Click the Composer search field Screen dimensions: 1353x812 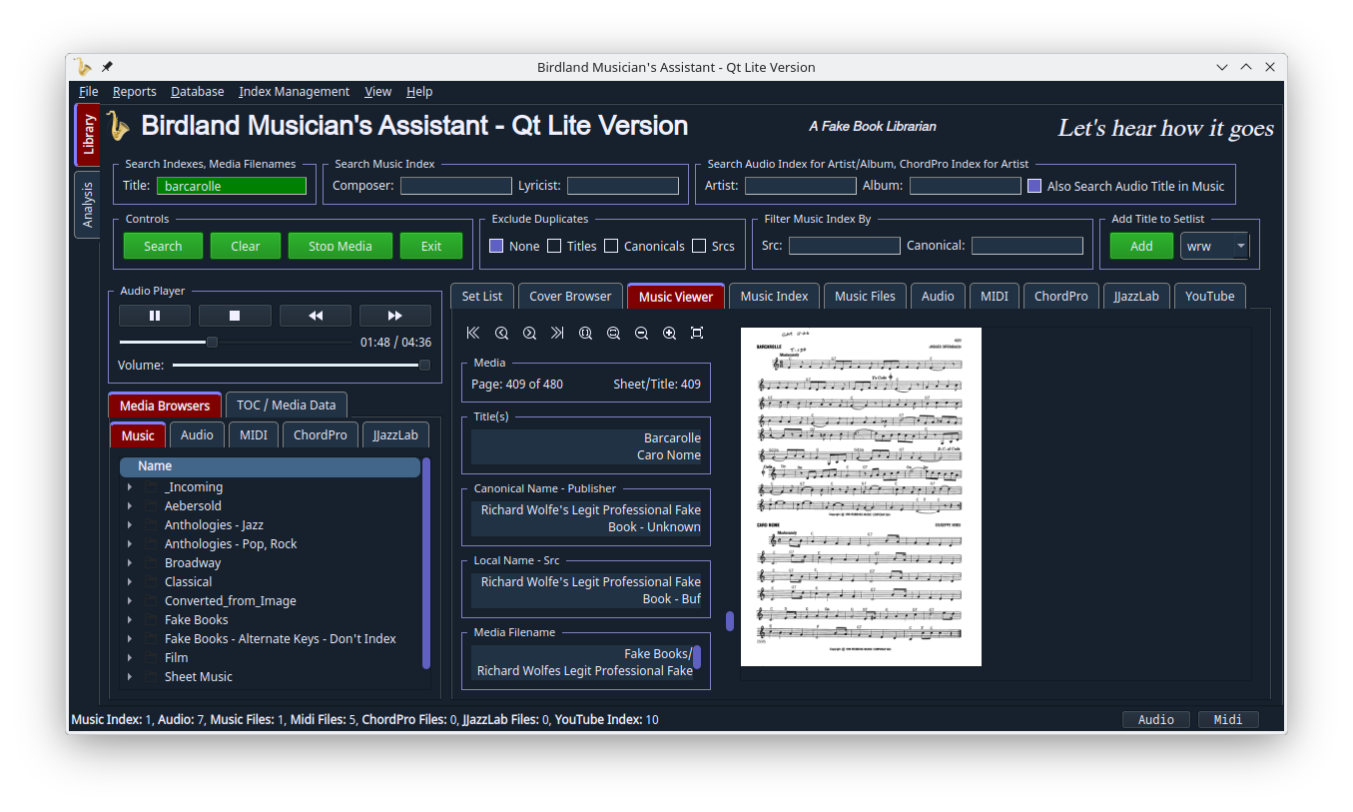click(456, 186)
